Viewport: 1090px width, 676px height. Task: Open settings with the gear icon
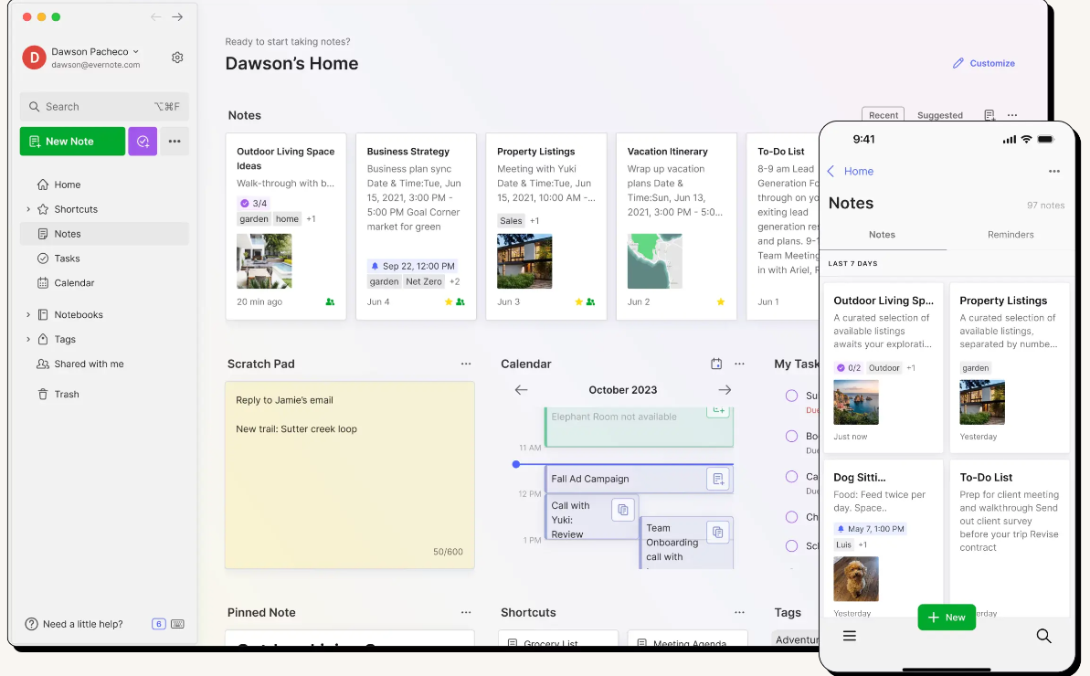[x=177, y=57]
